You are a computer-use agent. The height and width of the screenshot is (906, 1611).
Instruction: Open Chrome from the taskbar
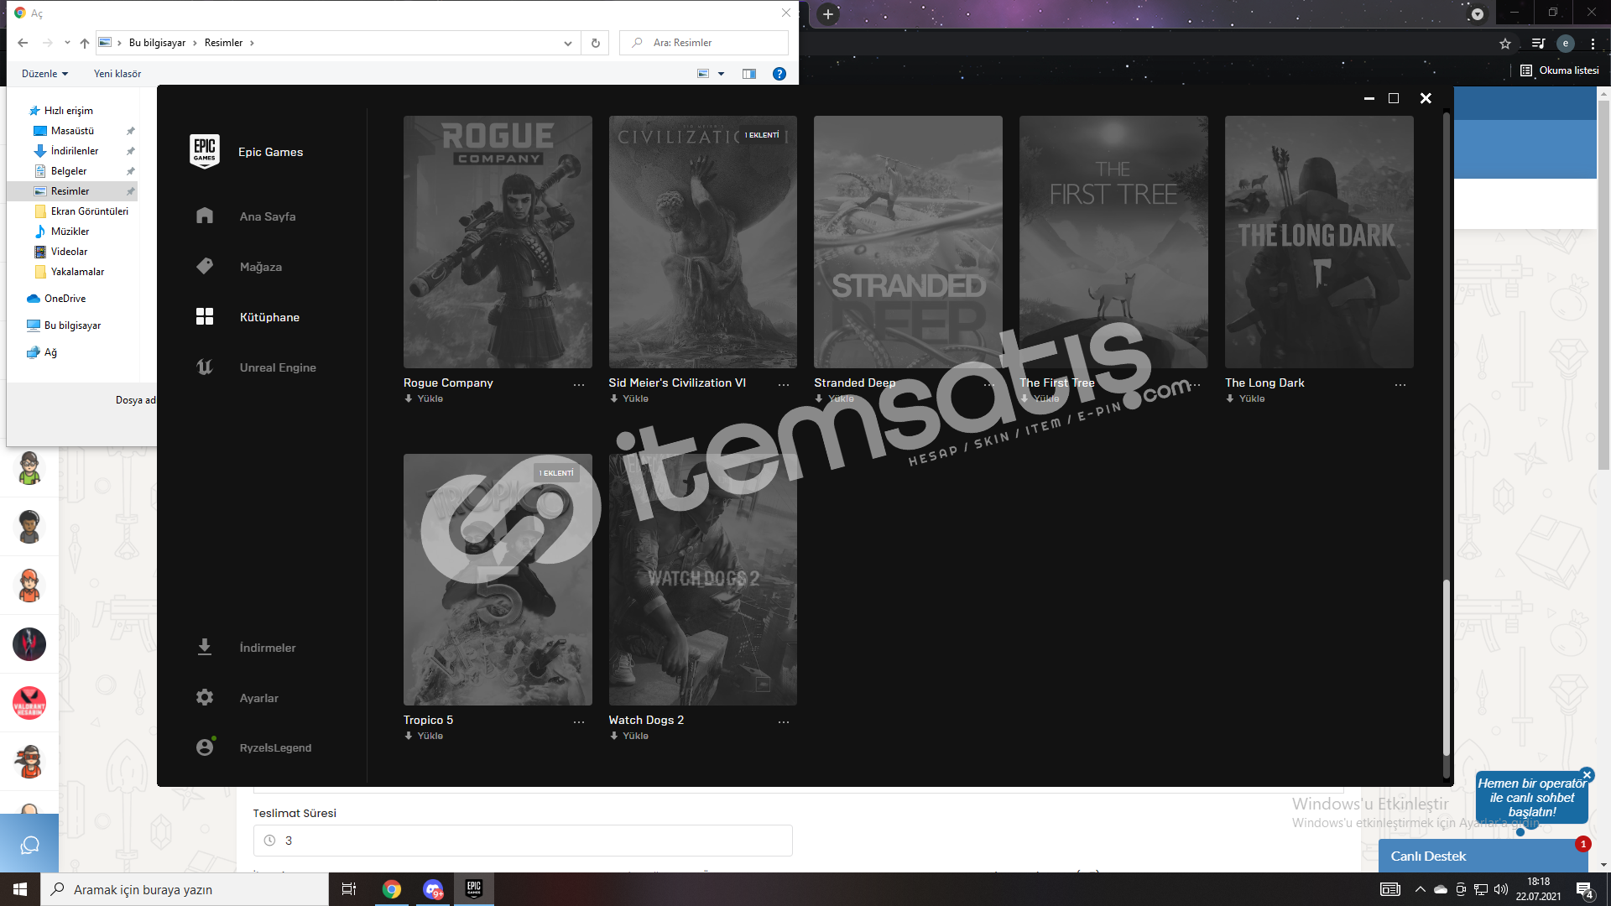(x=392, y=889)
